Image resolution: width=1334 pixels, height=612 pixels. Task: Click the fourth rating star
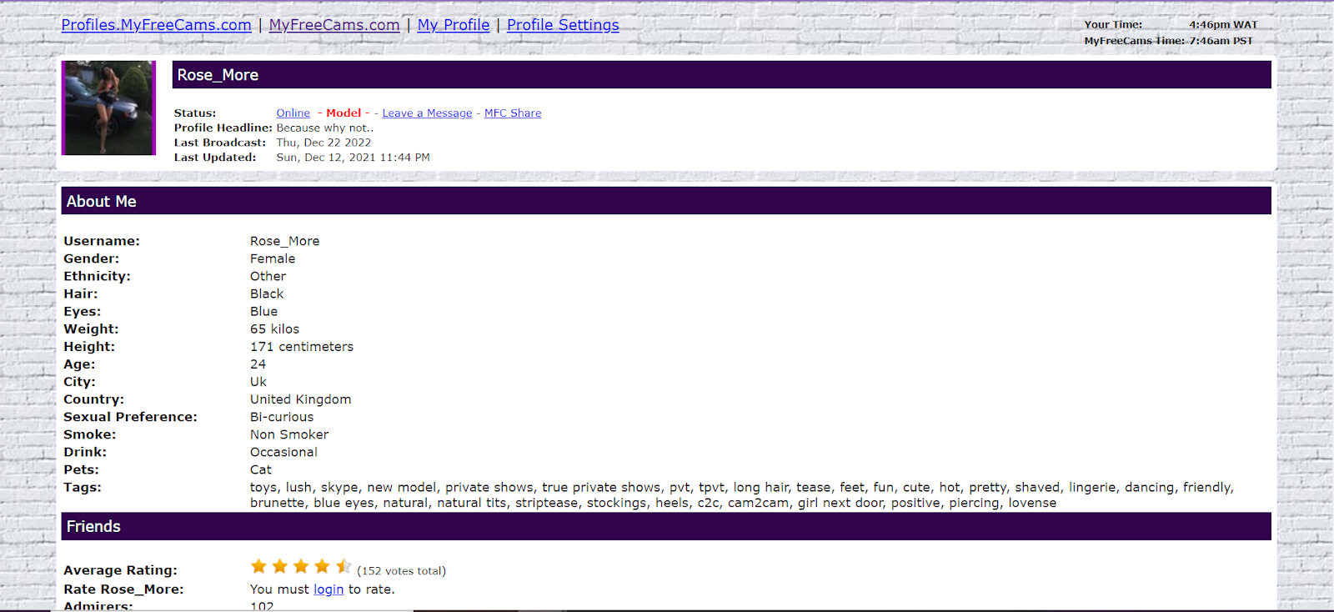pyautogui.click(x=323, y=567)
